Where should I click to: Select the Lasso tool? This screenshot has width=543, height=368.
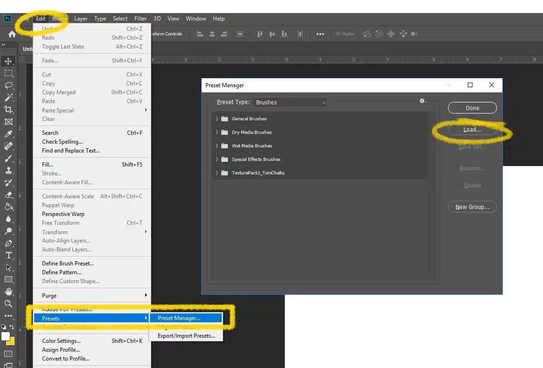(x=8, y=85)
